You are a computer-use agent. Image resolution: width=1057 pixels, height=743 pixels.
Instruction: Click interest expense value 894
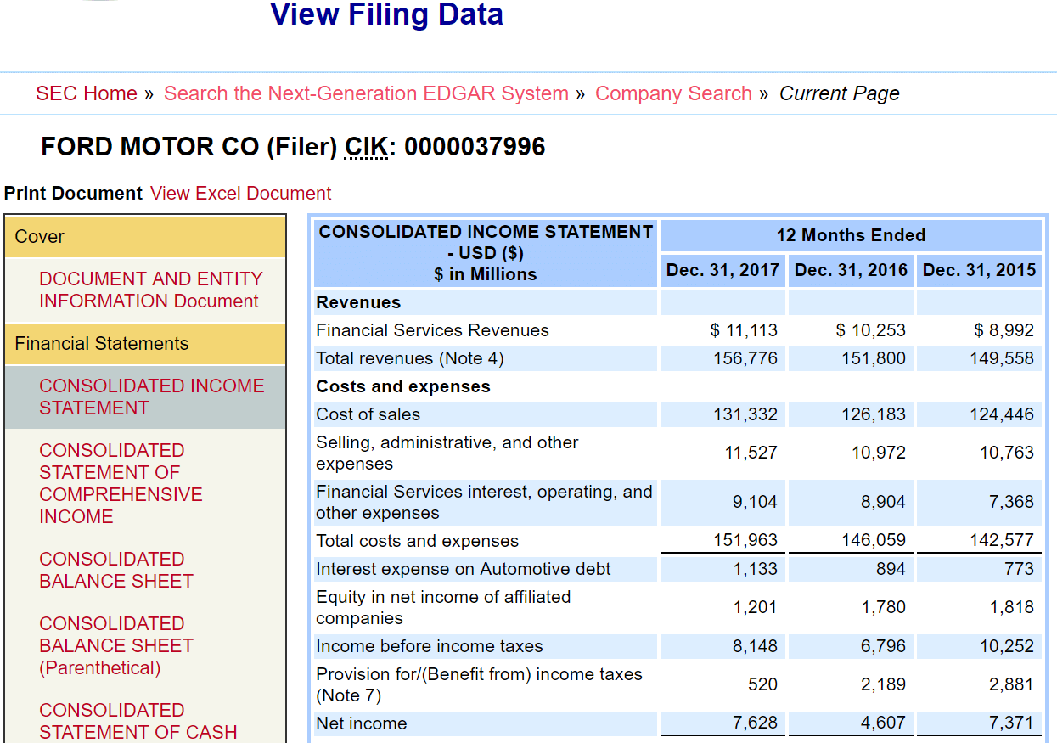891,569
